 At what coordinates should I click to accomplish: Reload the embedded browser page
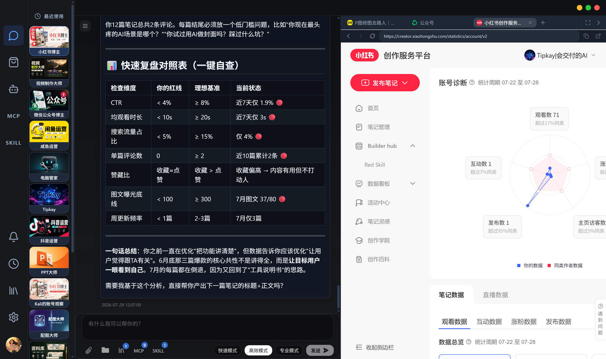372,36
